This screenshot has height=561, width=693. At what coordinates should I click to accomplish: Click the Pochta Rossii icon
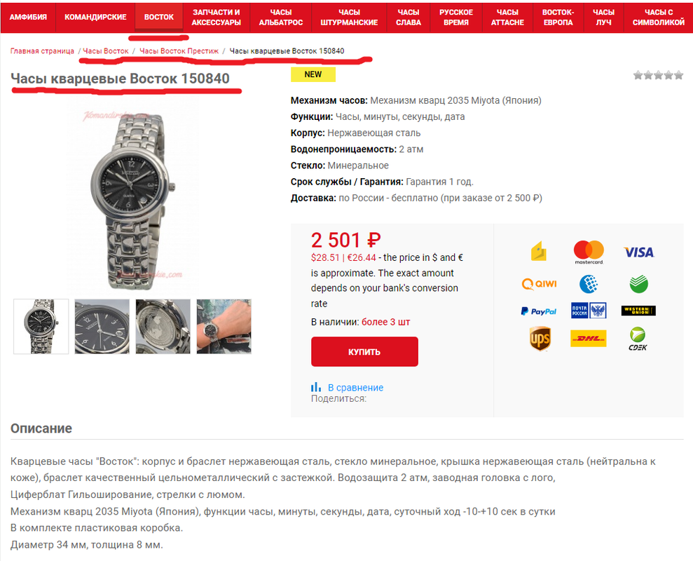click(x=589, y=311)
